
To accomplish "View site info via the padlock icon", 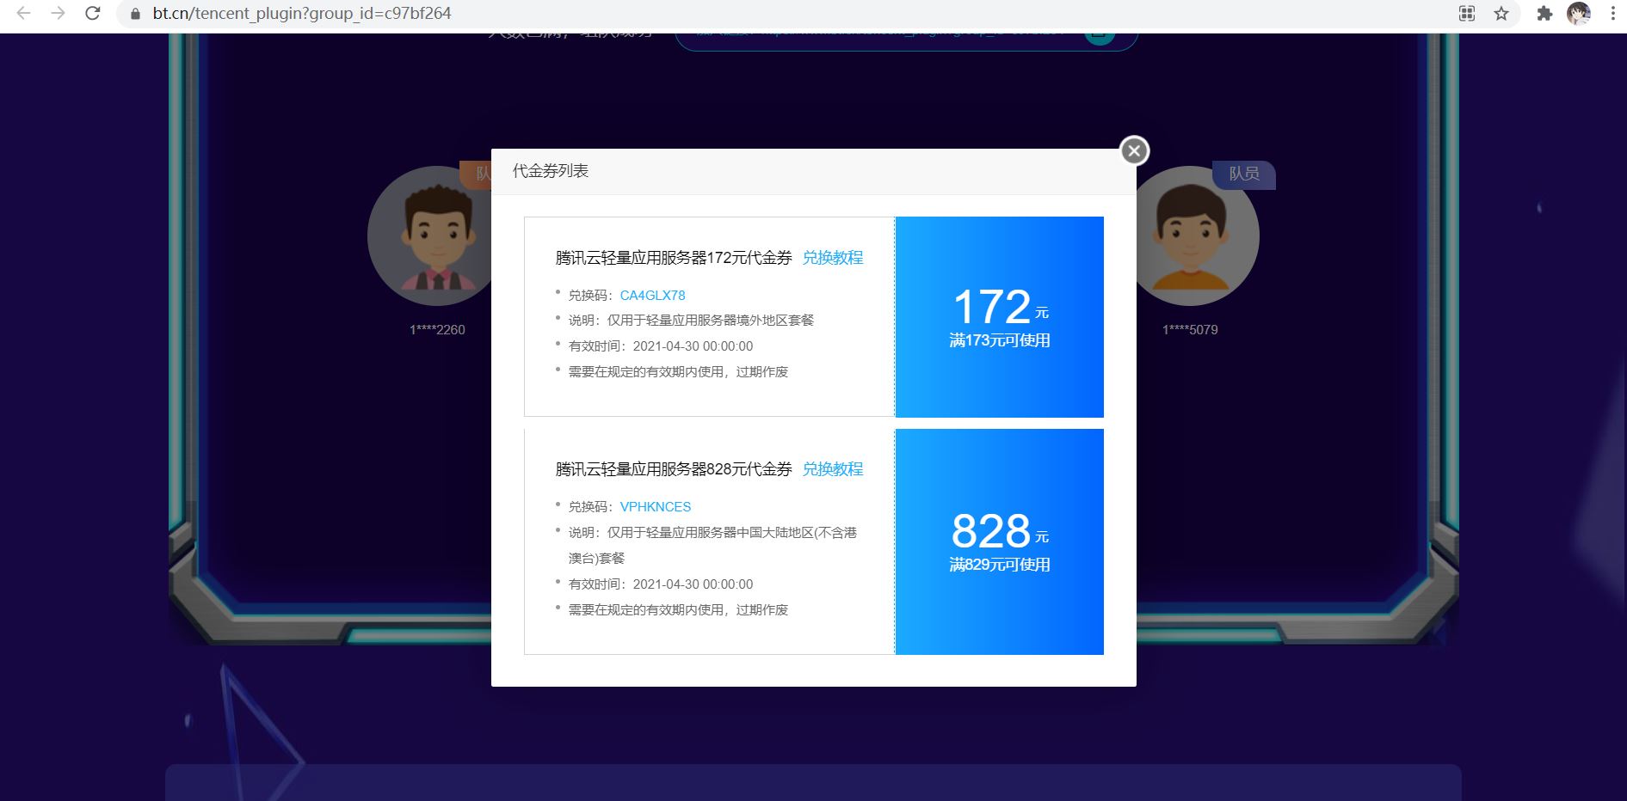I will [x=135, y=14].
